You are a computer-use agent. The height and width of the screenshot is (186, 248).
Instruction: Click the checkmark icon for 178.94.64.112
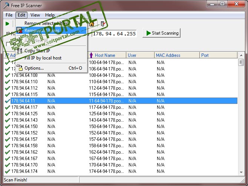click(x=8, y=88)
